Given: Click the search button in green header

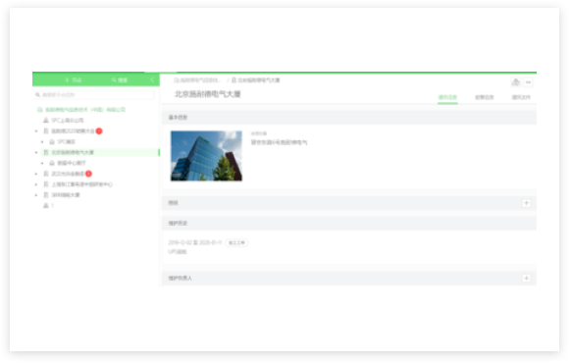Looking at the screenshot, I should (120, 79).
